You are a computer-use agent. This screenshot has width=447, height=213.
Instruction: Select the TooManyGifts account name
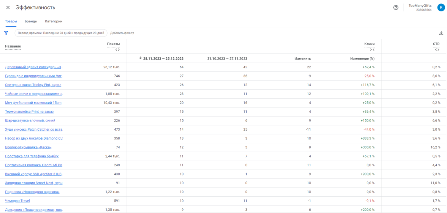(x=420, y=6)
